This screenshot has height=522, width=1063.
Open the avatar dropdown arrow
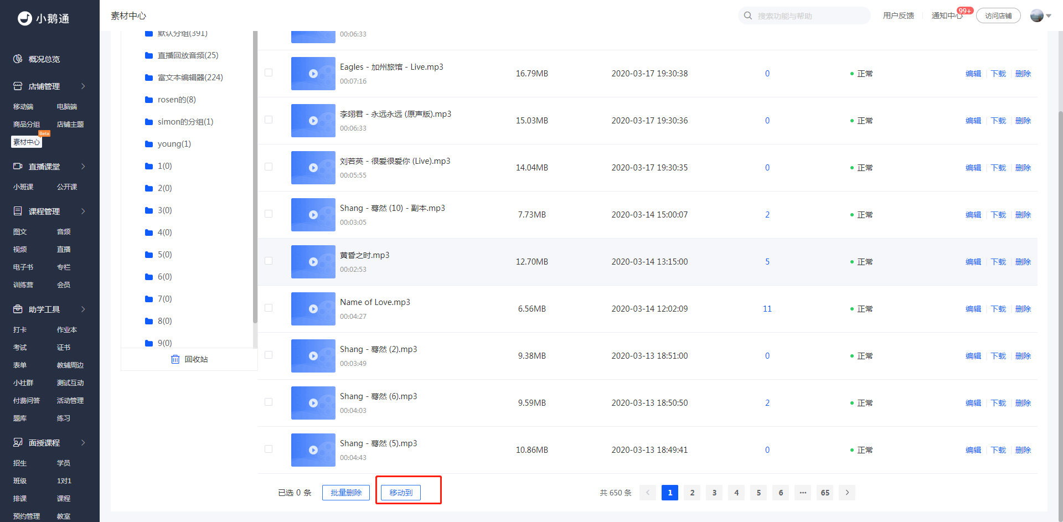[x=1049, y=16]
